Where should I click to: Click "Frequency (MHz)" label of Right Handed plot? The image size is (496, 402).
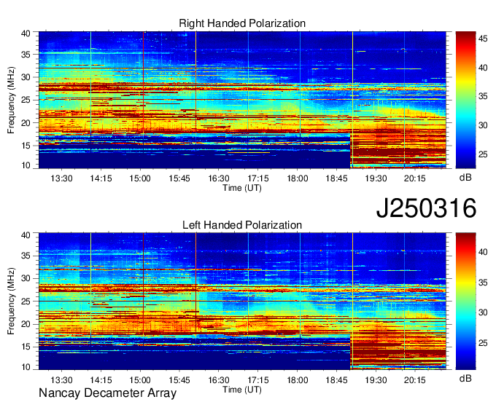pos(11,100)
